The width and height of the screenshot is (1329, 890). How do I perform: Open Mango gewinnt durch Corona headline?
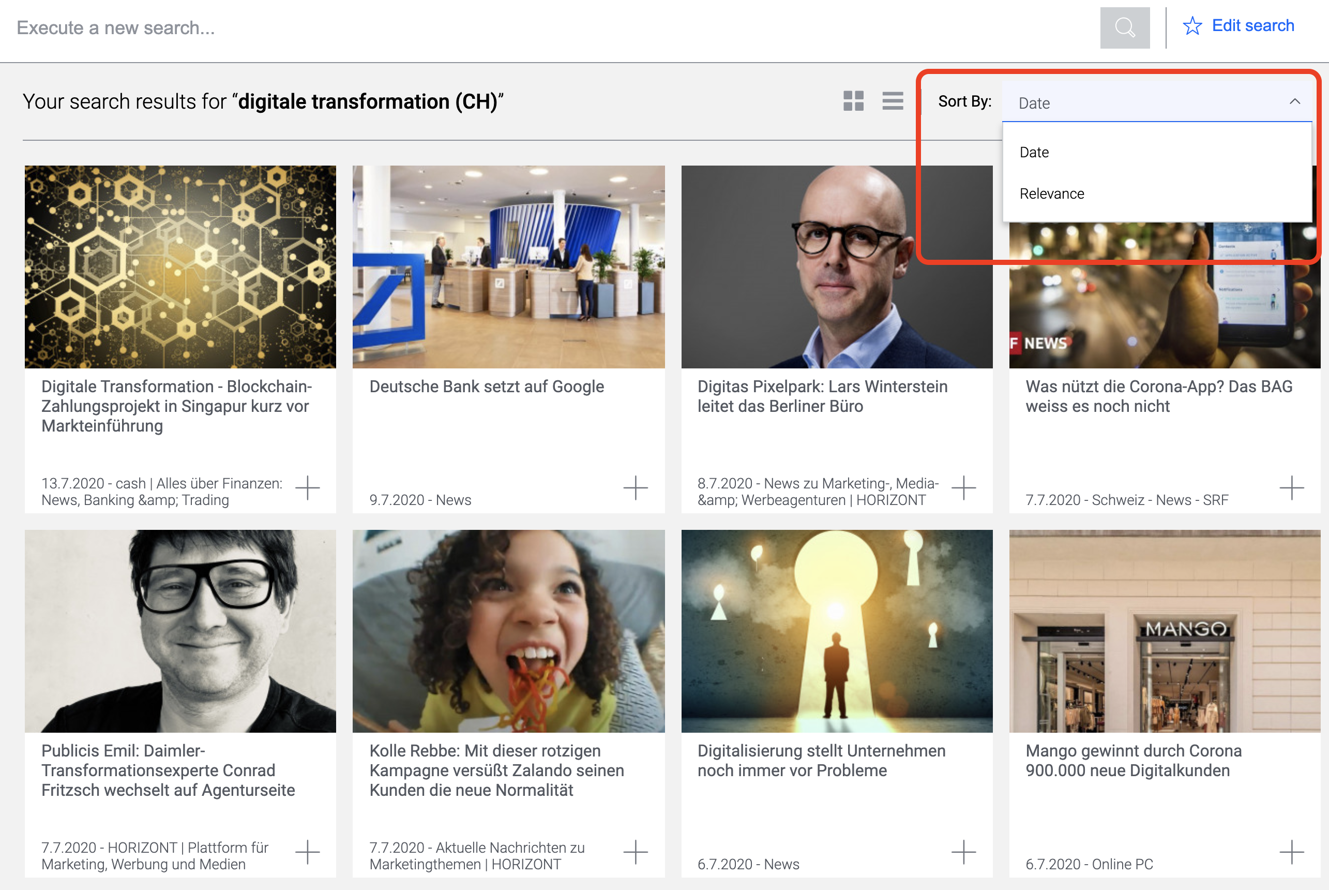1134,761
